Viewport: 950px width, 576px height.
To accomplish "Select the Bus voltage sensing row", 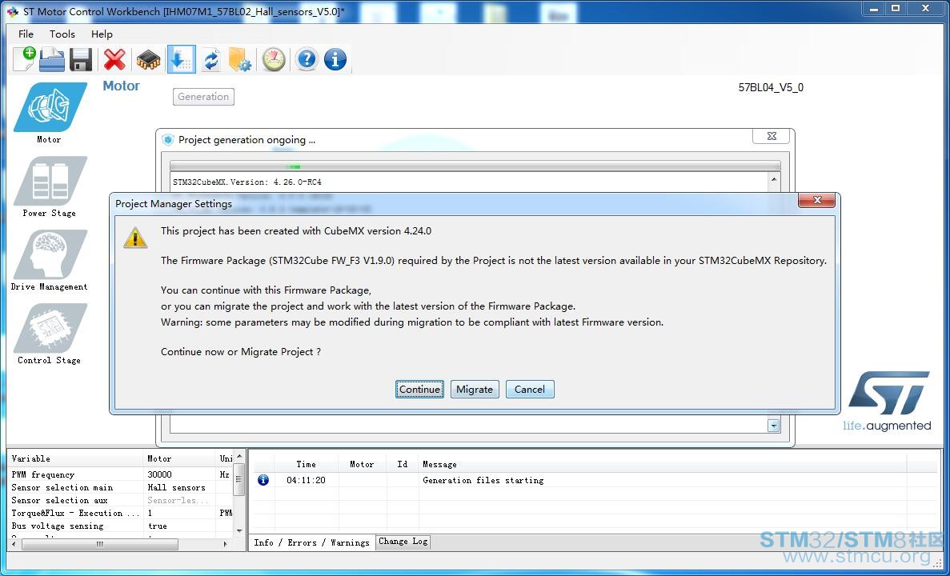I will (x=120, y=526).
